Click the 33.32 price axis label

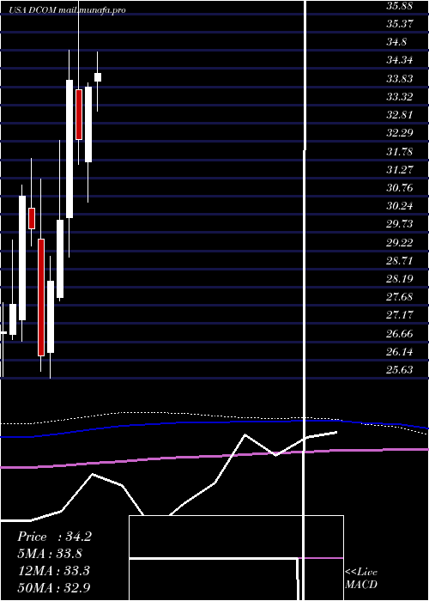pyautogui.click(x=400, y=97)
